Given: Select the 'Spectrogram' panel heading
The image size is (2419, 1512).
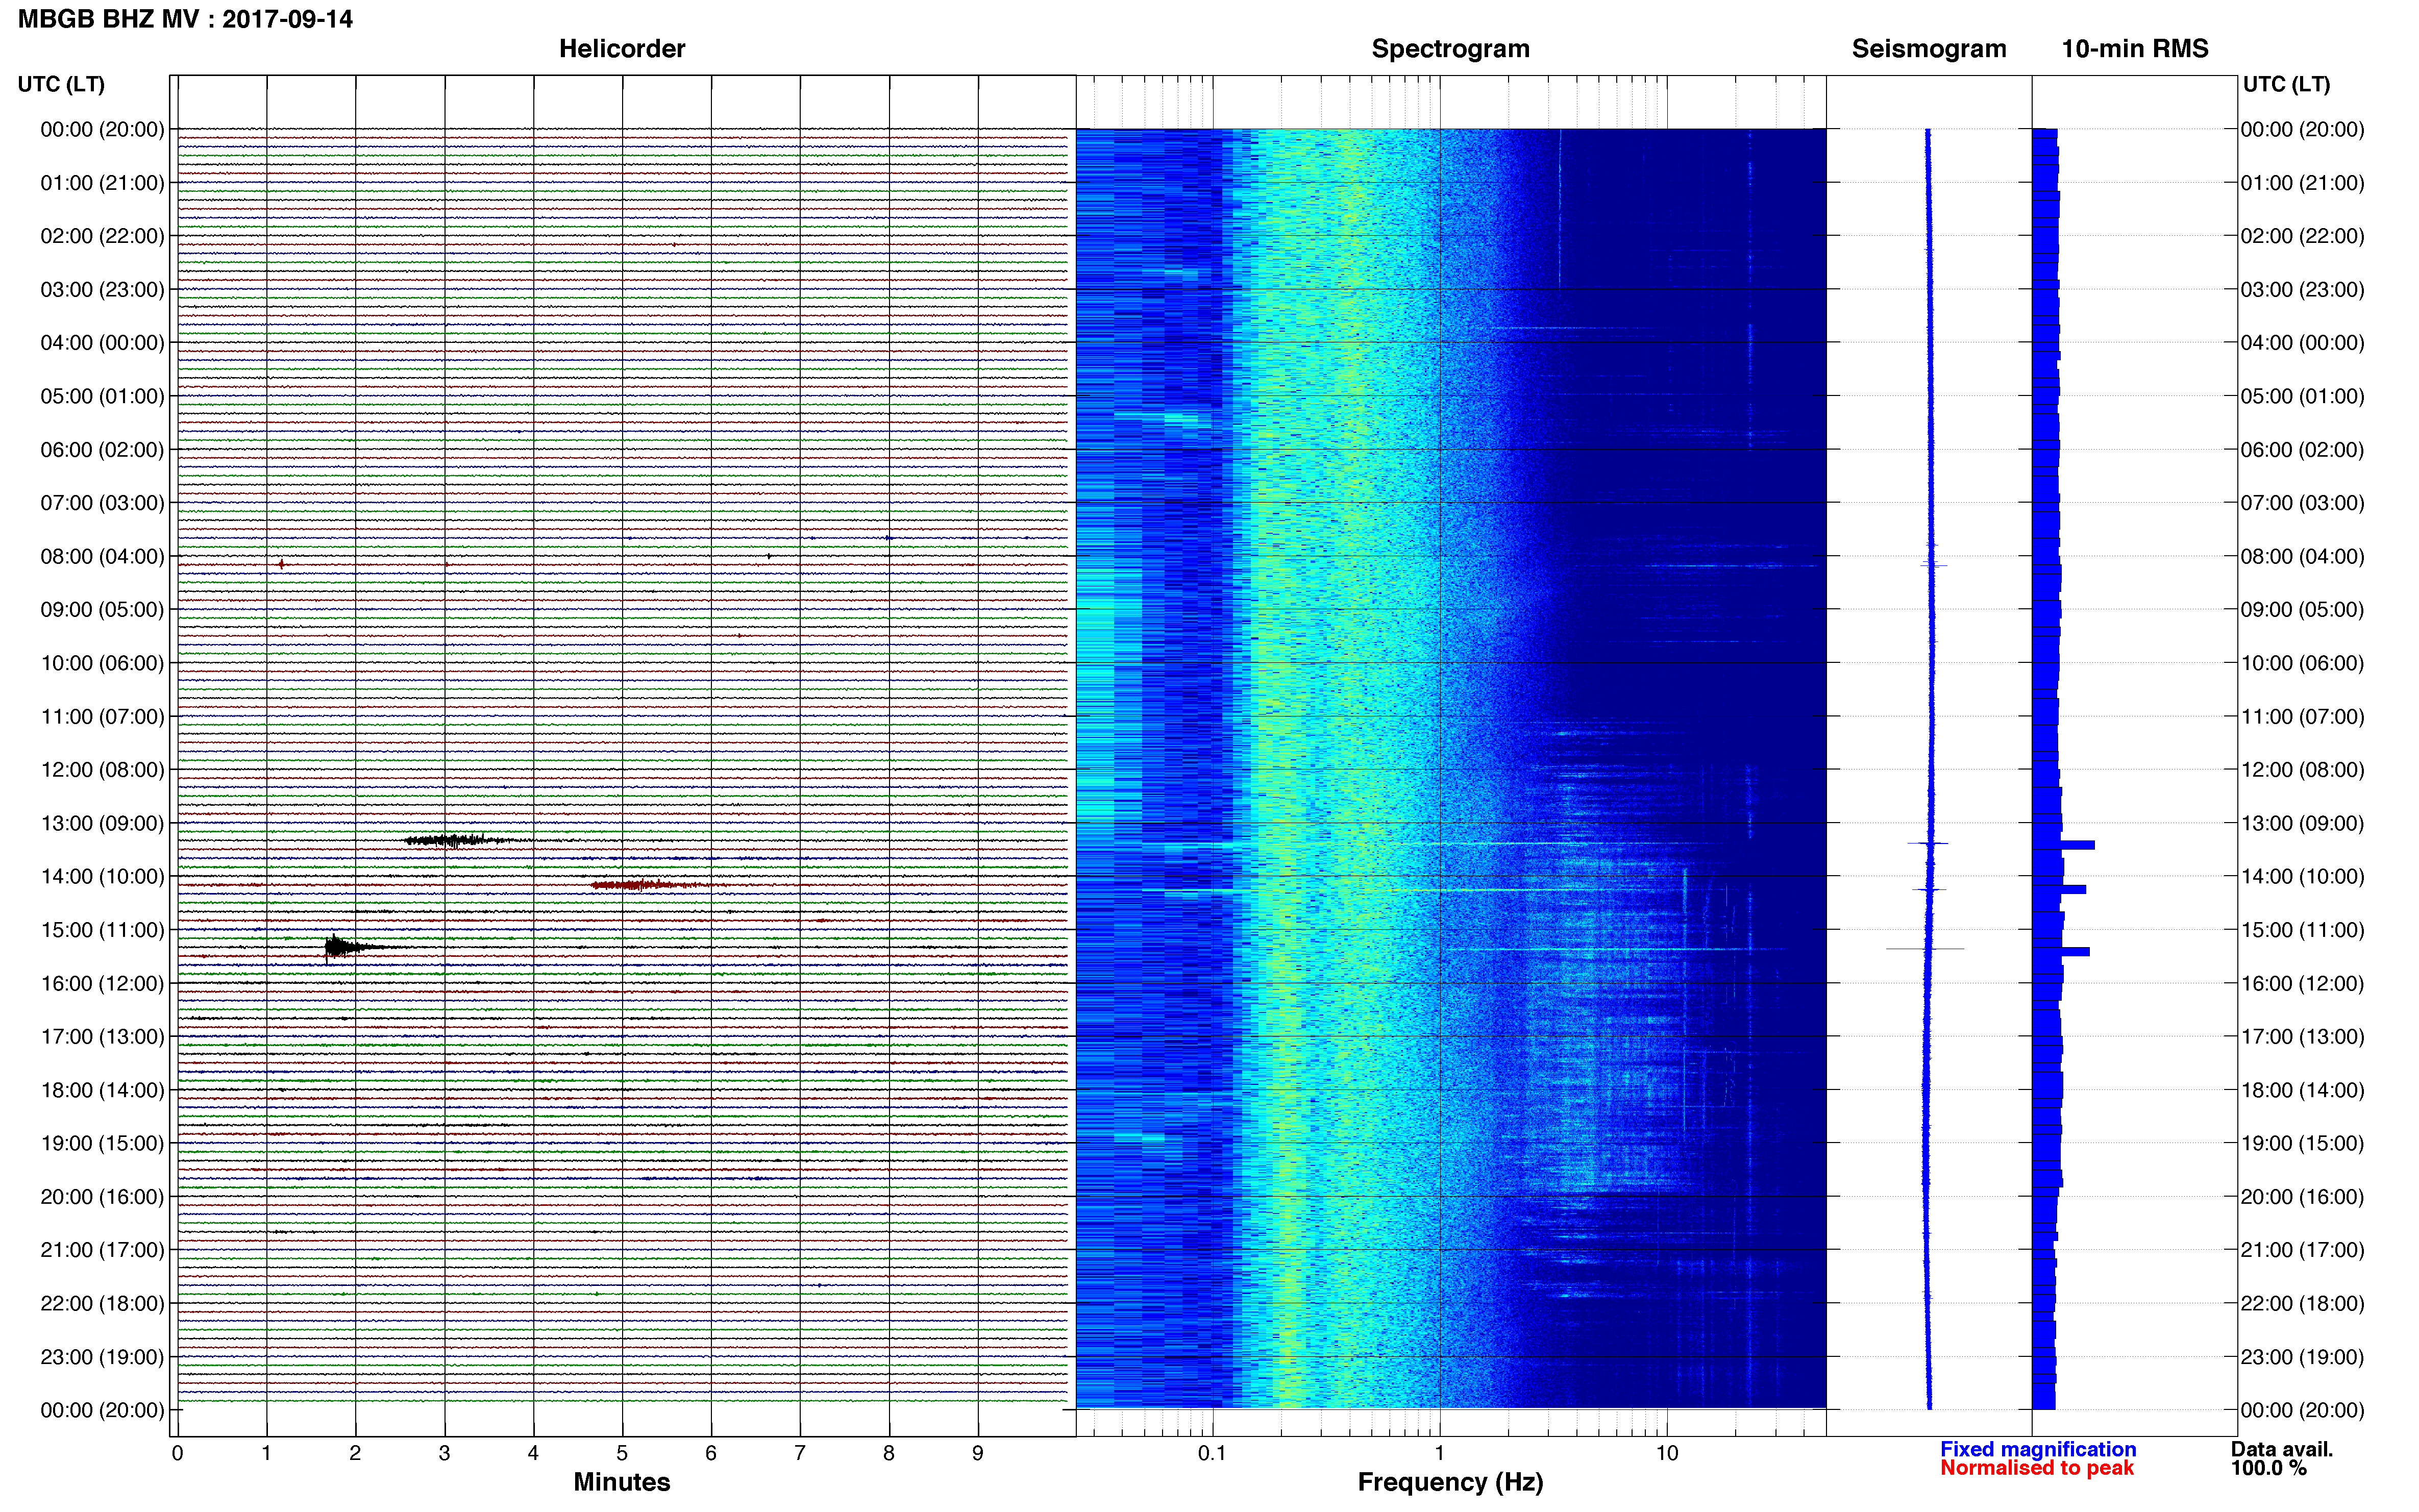Looking at the screenshot, I should (x=1450, y=49).
